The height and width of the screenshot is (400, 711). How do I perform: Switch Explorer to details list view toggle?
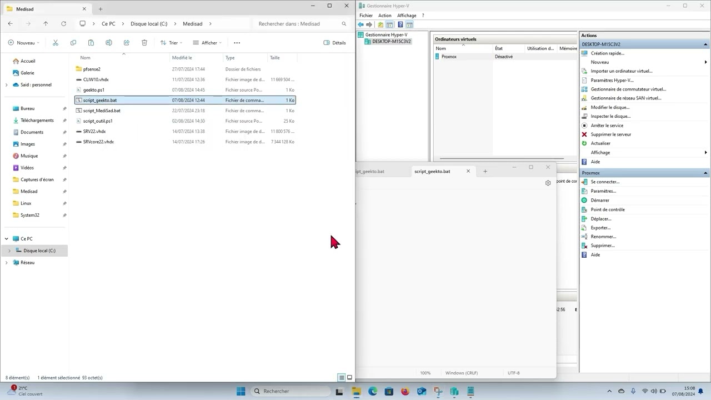342,377
